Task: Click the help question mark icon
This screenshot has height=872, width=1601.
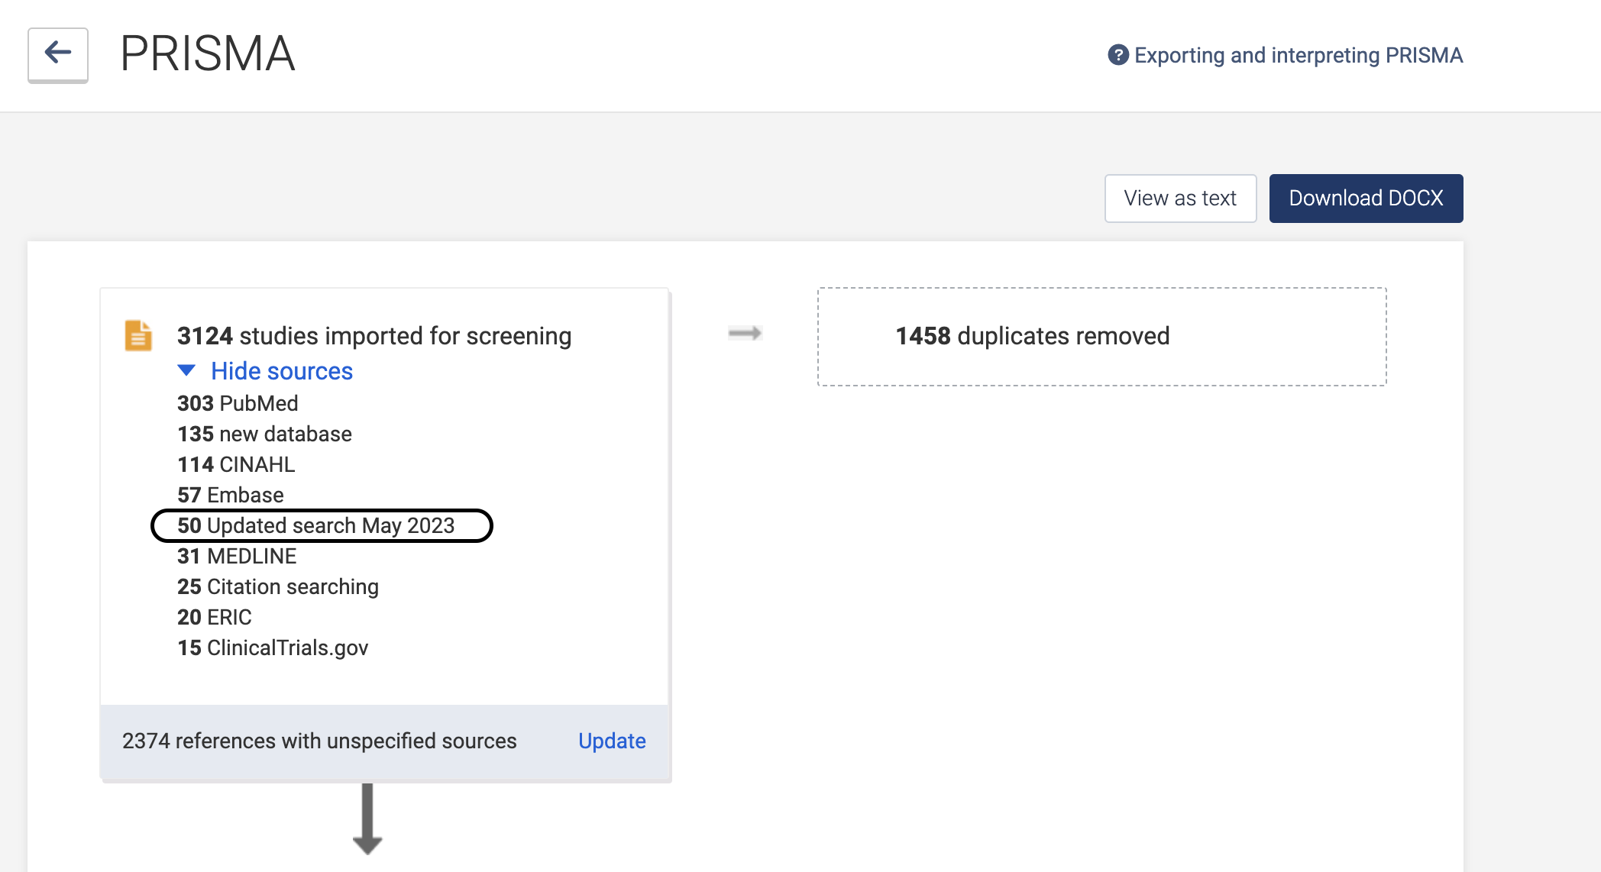Action: coord(1117,55)
